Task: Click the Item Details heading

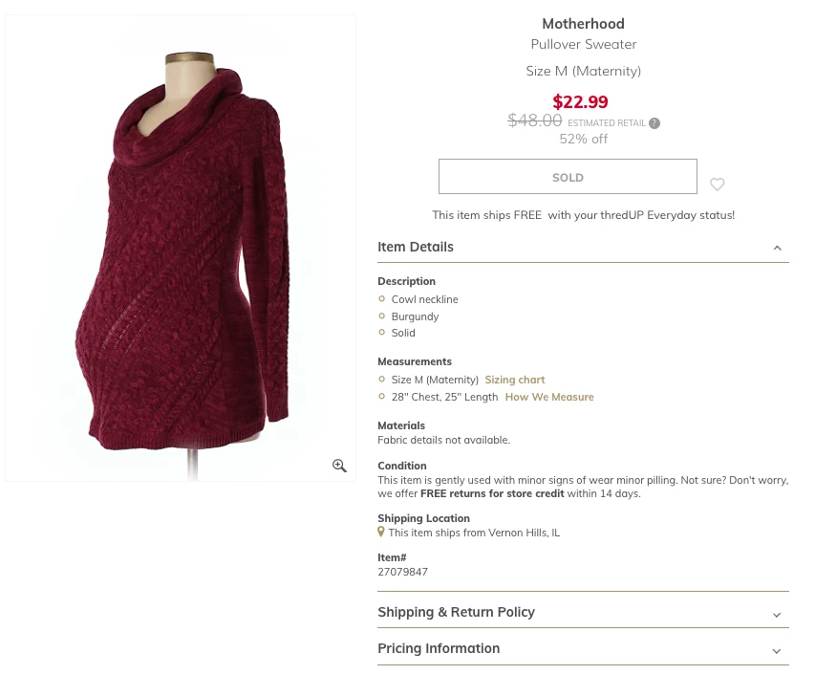Action: point(416,247)
